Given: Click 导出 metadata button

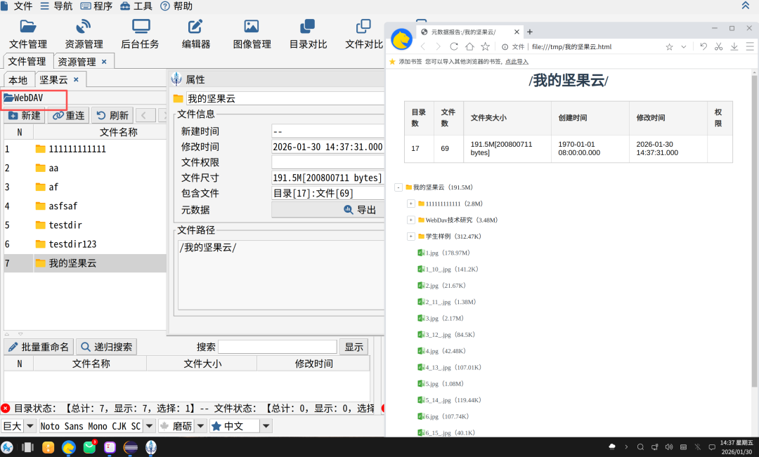Looking at the screenshot, I should click(327, 210).
